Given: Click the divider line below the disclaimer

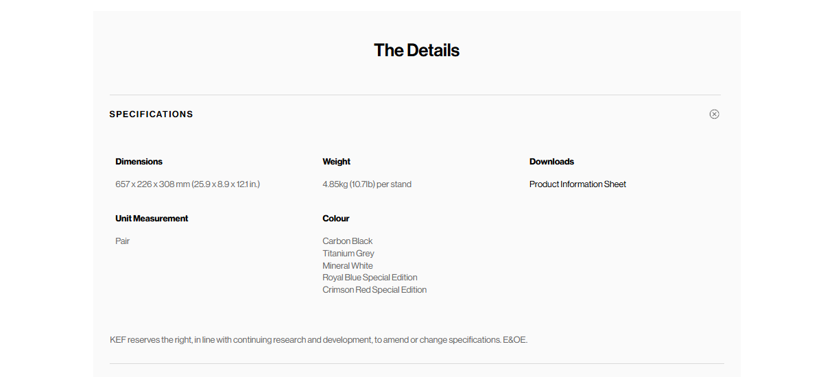Looking at the screenshot, I should point(417,363).
